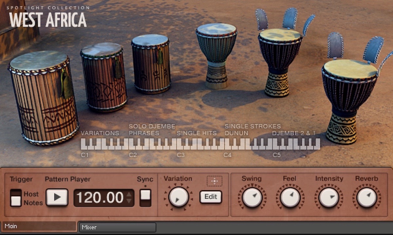This screenshot has height=235, width=393.
Task: Select the light-colored djembe without rattles
Action: 216,56
